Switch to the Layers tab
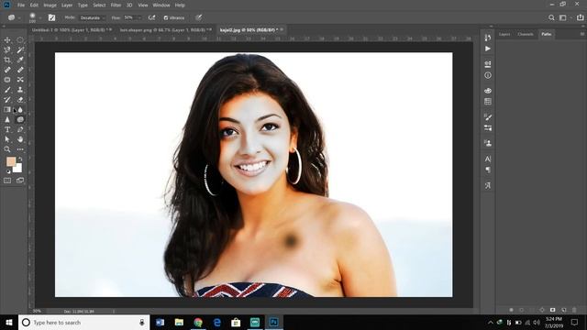Screen dimensions: 587x330 (504, 34)
